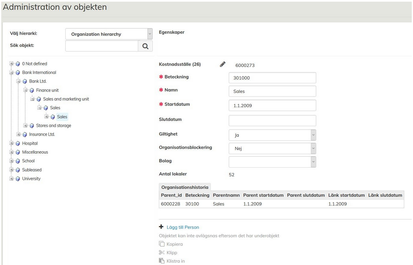The image size is (413, 265).
Task: Select Stores and storage in tree
Action: point(53,126)
